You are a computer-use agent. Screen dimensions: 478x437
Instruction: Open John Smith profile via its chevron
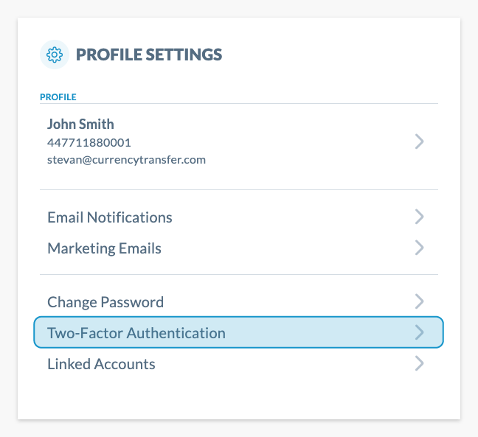pos(419,141)
